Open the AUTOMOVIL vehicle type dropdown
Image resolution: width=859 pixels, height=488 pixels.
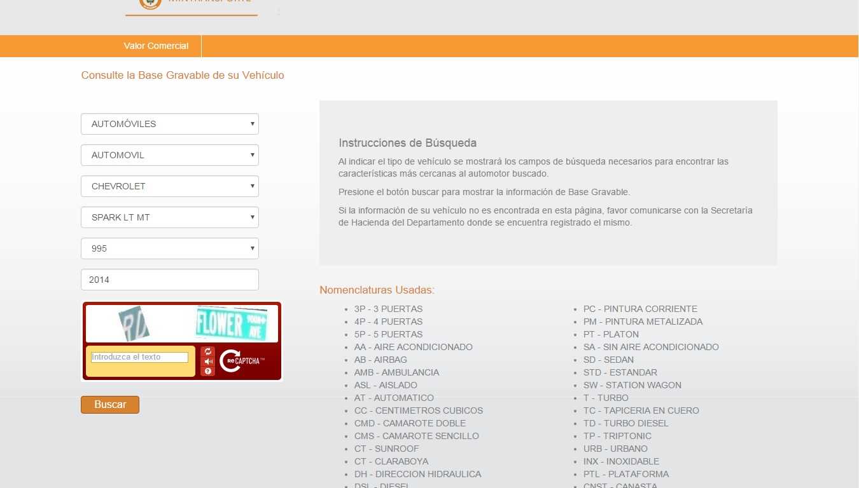169,155
